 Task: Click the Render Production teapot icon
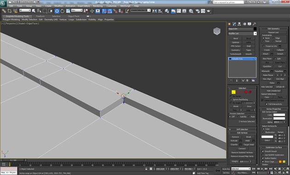[209, 11]
